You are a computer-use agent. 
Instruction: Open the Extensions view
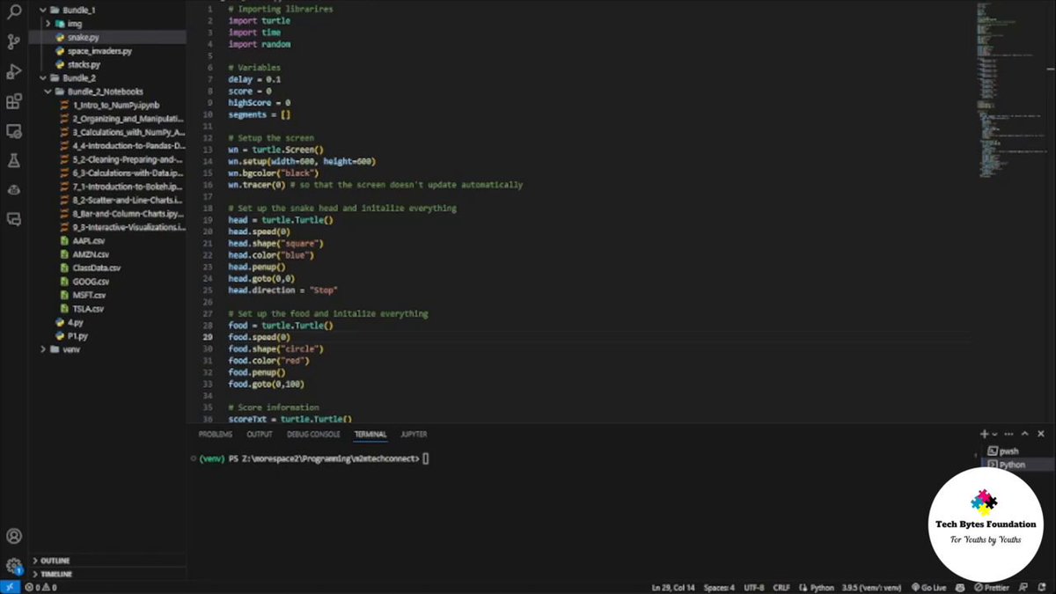point(13,101)
